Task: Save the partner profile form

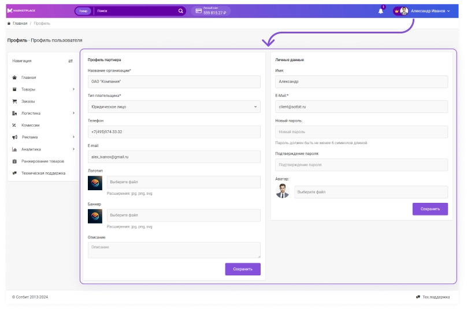Action: click(243, 269)
